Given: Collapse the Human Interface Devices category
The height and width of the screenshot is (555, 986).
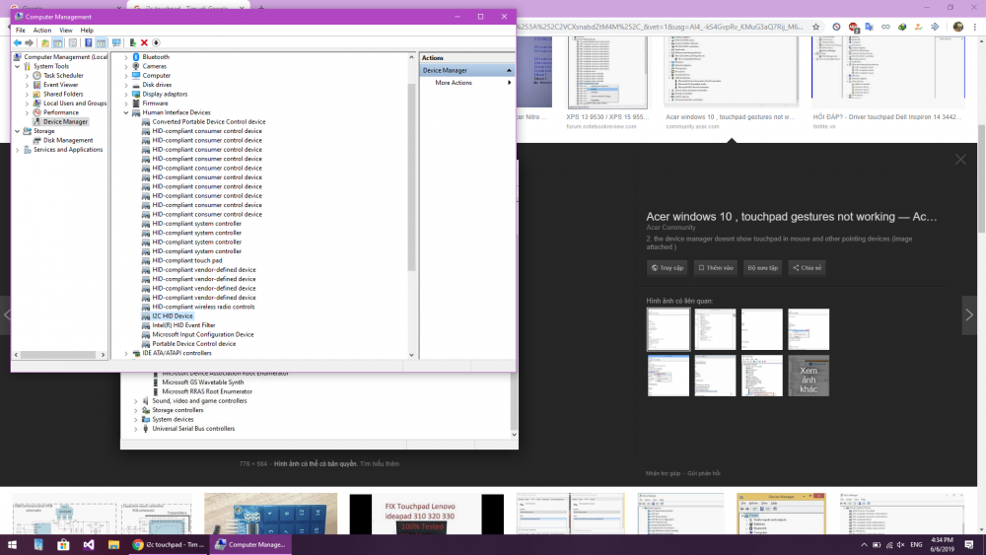Looking at the screenshot, I should tap(126, 112).
